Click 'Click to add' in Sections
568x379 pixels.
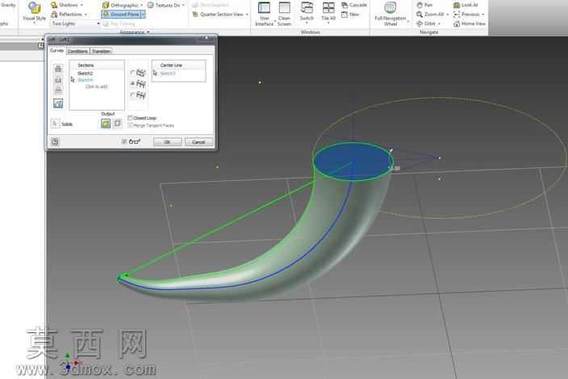(96, 86)
